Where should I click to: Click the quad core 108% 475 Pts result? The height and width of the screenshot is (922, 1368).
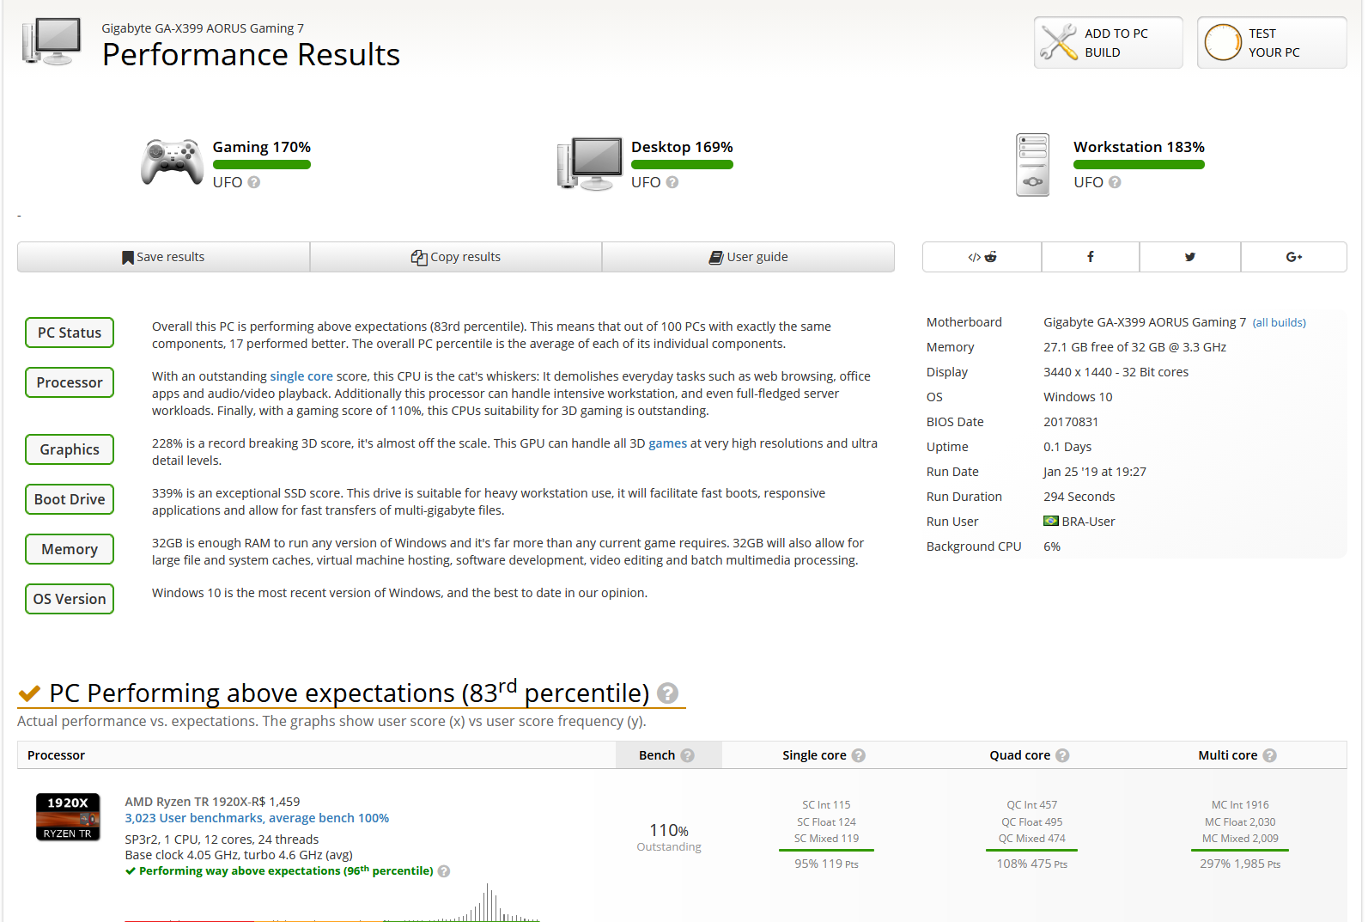(1031, 864)
